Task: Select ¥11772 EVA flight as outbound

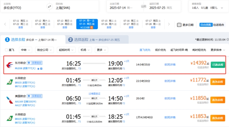Action: click(218, 82)
